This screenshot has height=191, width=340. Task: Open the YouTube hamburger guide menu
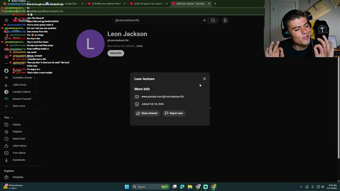[6, 20]
